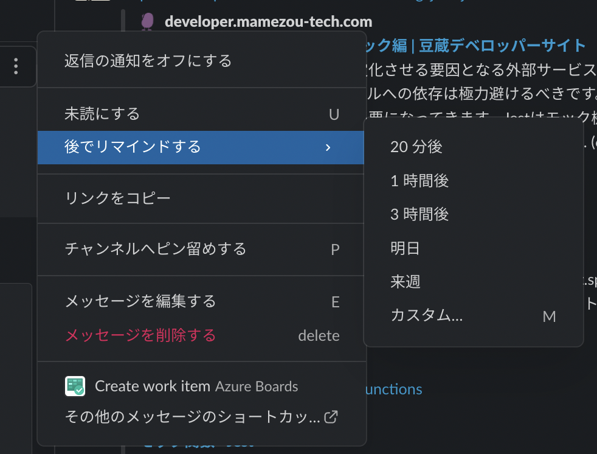This screenshot has width=597, height=454.
Task: Choose 未読にする menu item
Action: click(201, 114)
